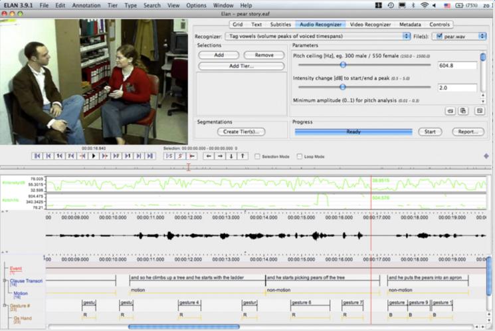This screenshot has width=495, height=331.
Task: Jump to the end of media
Action: click(x=150, y=156)
